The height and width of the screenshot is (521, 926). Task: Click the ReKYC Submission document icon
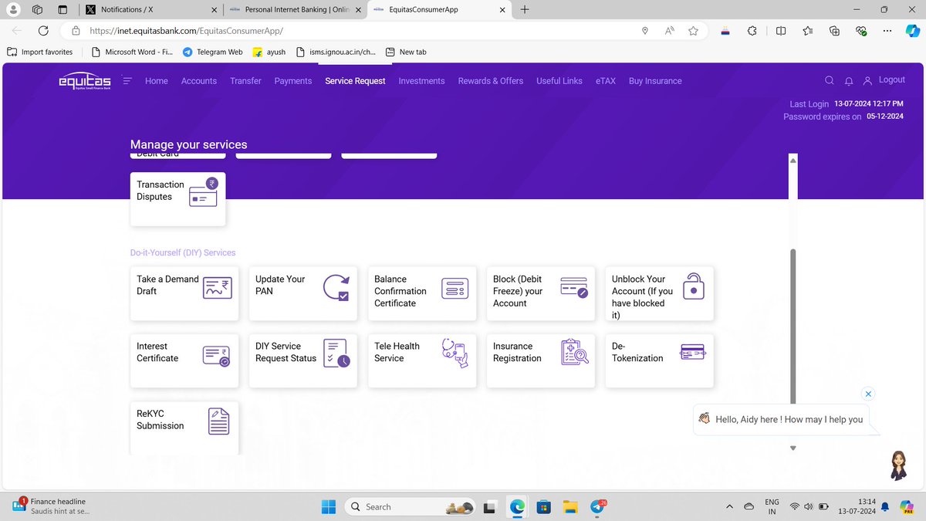point(218,421)
